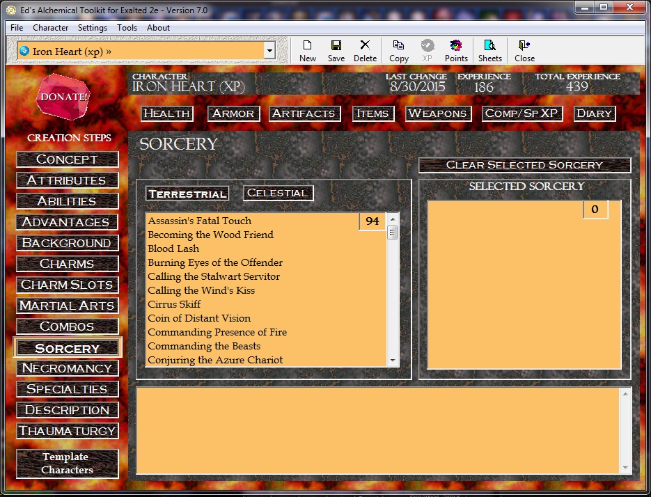Open the Character menu
The width and height of the screenshot is (651, 497).
50,28
